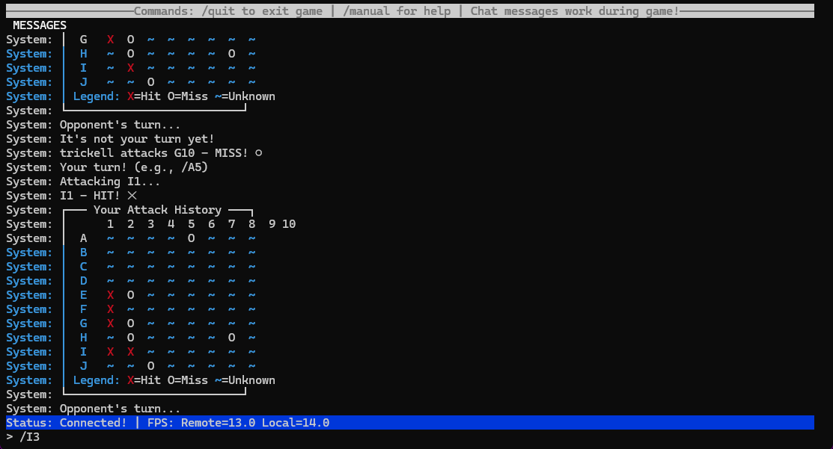Click the miss O in row A of the full Attack History board
Viewport: 833px width, 449px height.
(x=192, y=238)
